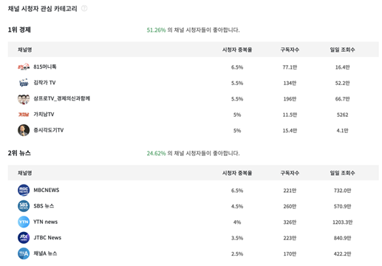Click the help icon beside 채널 시청자 관심 카테고리
This screenshot has width=382, height=266.
point(84,8)
